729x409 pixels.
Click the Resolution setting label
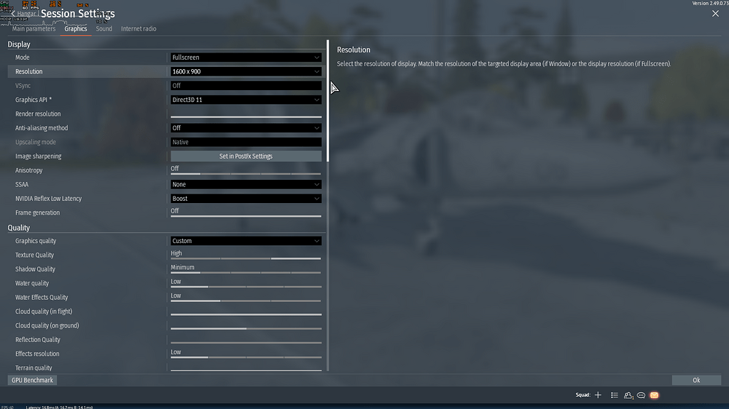(x=29, y=71)
